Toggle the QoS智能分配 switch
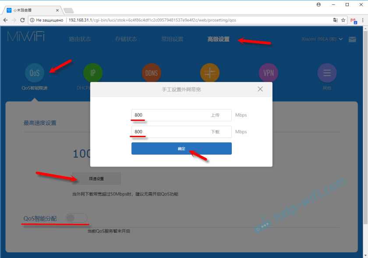The width and height of the screenshot is (368, 258). pyautogui.click(x=77, y=218)
